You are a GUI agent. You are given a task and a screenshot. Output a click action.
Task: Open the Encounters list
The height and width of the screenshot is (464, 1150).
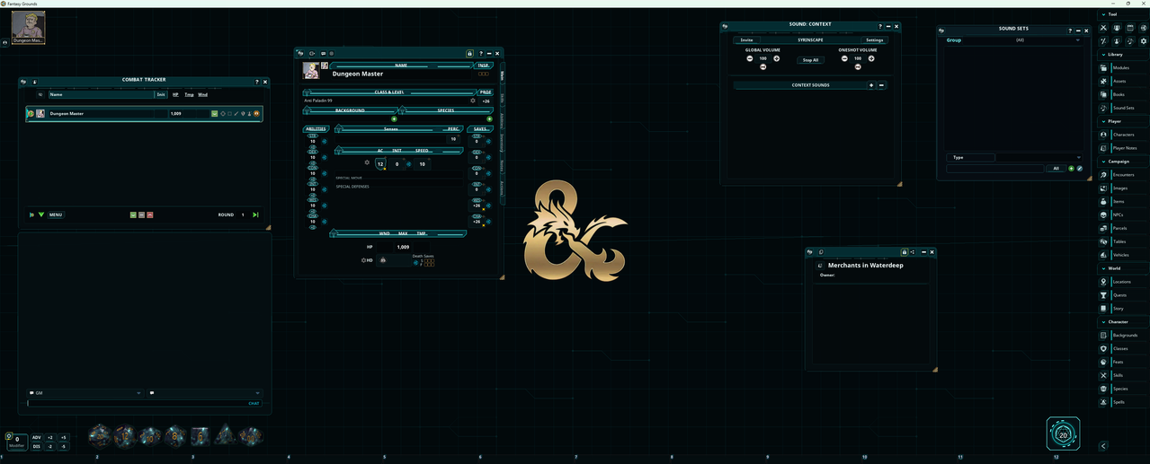point(1122,175)
